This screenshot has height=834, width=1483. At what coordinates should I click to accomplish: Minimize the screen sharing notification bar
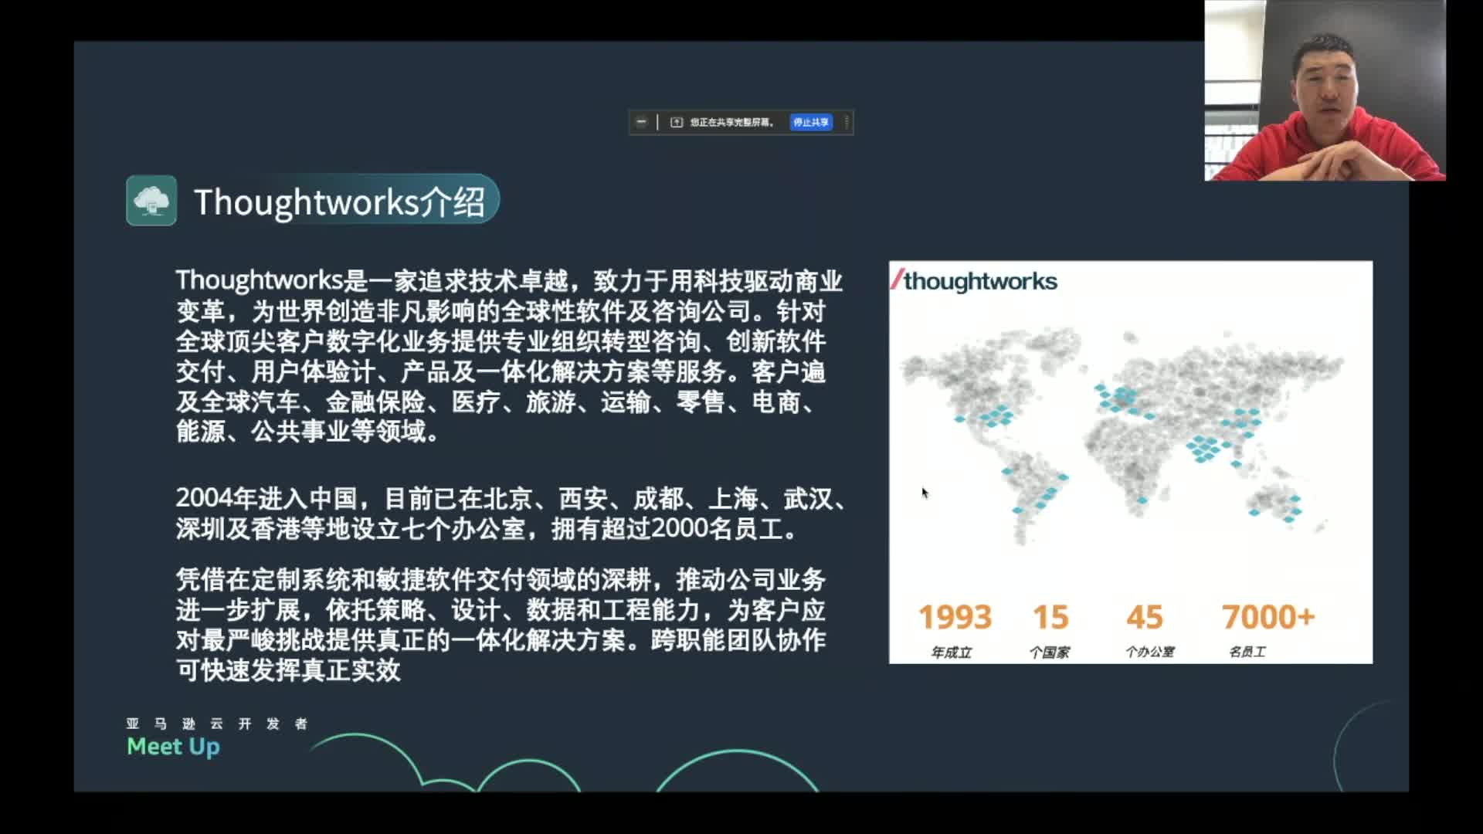pyautogui.click(x=641, y=122)
